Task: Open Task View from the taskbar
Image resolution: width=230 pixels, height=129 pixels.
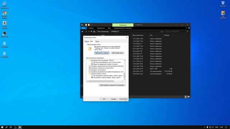Action: click(x=11, y=127)
